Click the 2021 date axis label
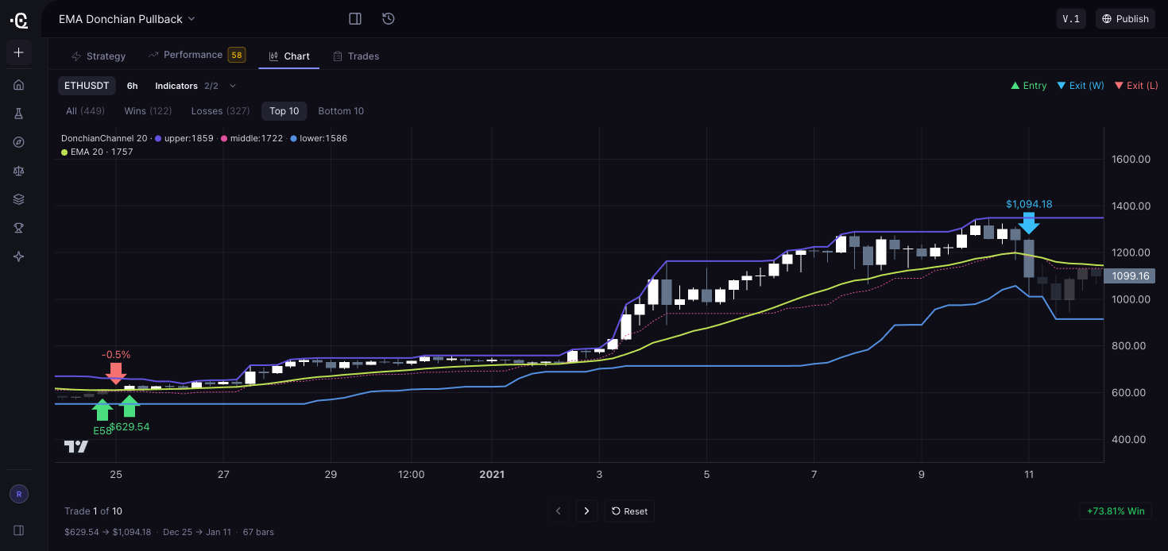This screenshot has height=551, width=1168. click(x=492, y=475)
